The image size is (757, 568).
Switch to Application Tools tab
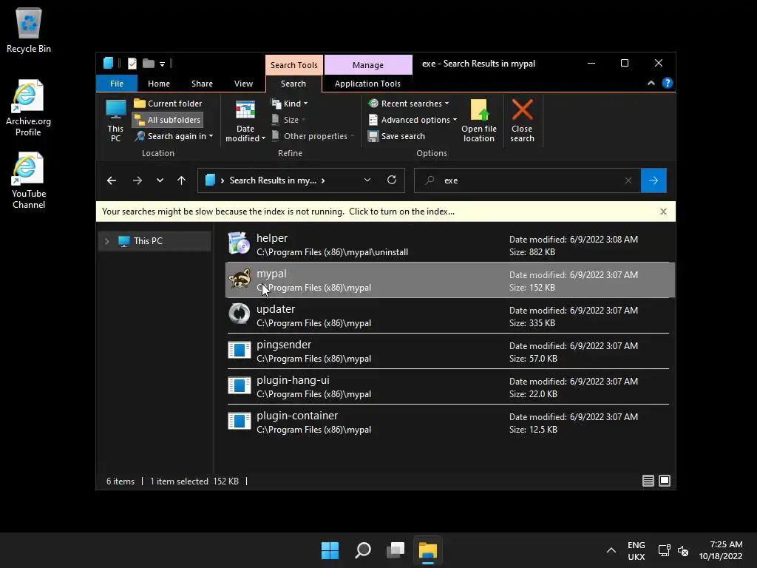[367, 84]
